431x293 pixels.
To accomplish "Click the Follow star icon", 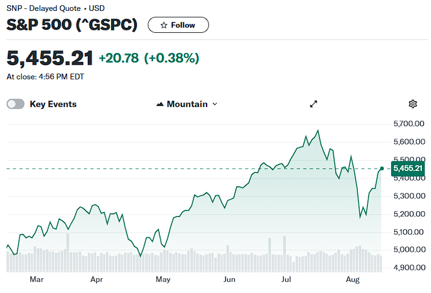I will coord(164,25).
